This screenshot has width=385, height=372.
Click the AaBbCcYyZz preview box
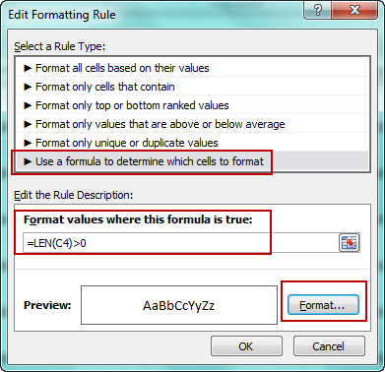(x=179, y=305)
